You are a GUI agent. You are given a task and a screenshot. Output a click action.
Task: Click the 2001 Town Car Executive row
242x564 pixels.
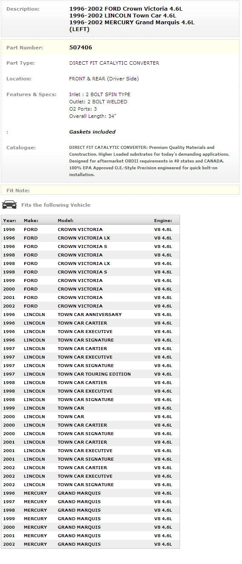90,451
